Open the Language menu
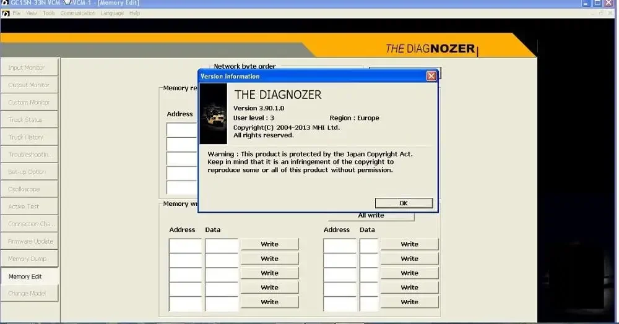Image resolution: width=619 pixels, height=324 pixels. [x=112, y=13]
